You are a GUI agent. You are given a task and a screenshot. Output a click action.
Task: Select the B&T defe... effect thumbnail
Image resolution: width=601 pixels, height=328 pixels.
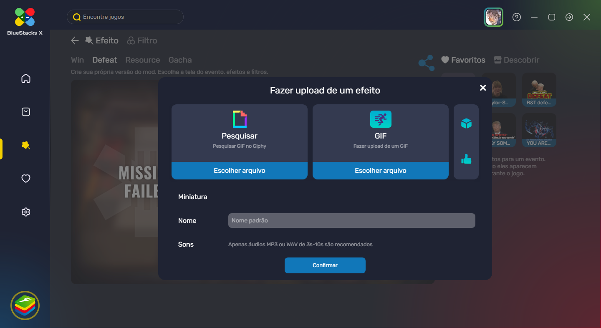539,90
